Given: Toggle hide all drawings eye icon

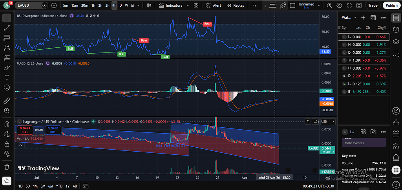Looking at the screenshot, I should (7, 154).
